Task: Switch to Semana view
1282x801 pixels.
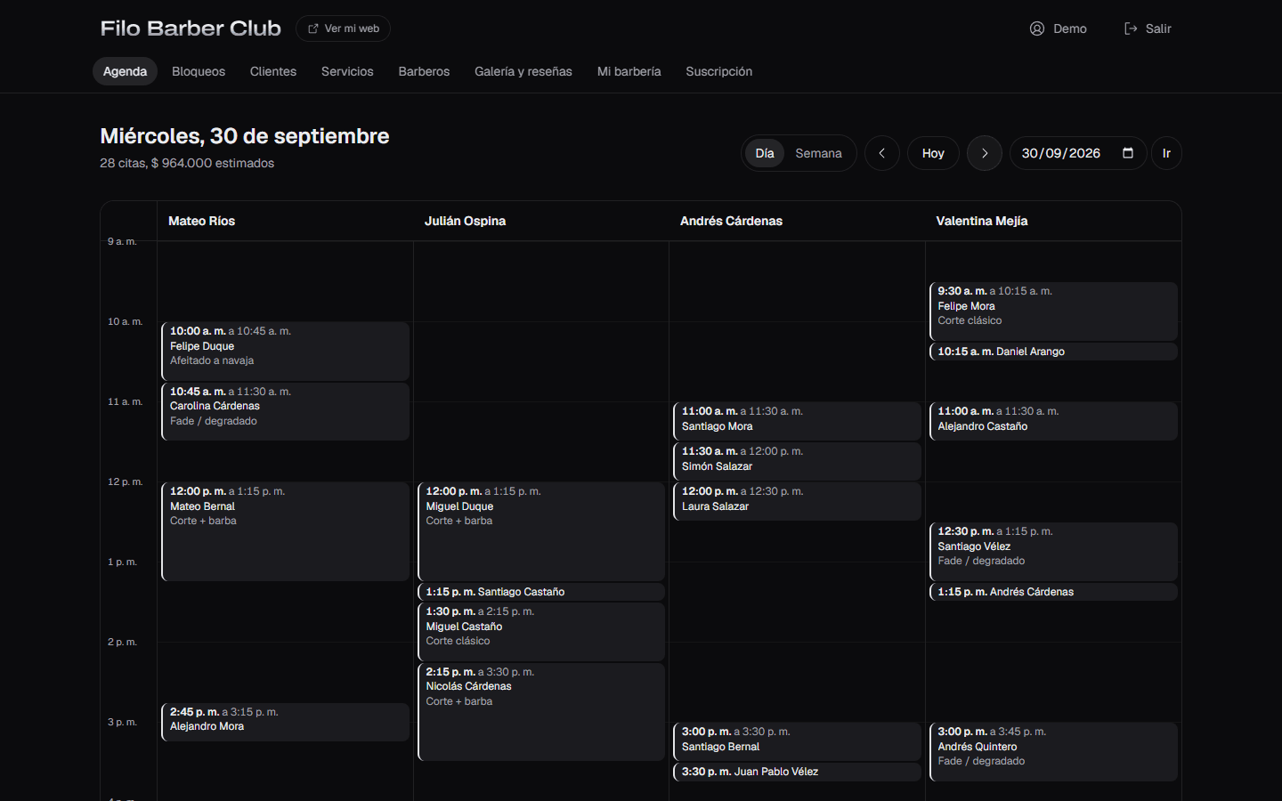Action: click(818, 153)
